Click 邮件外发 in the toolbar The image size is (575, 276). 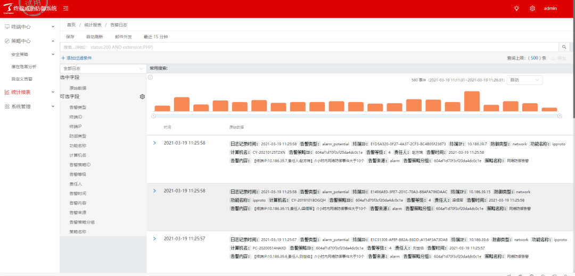click(x=123, y=37)
